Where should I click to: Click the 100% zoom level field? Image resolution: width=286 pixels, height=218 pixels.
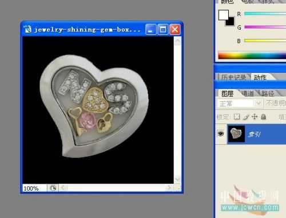[34, 188]
